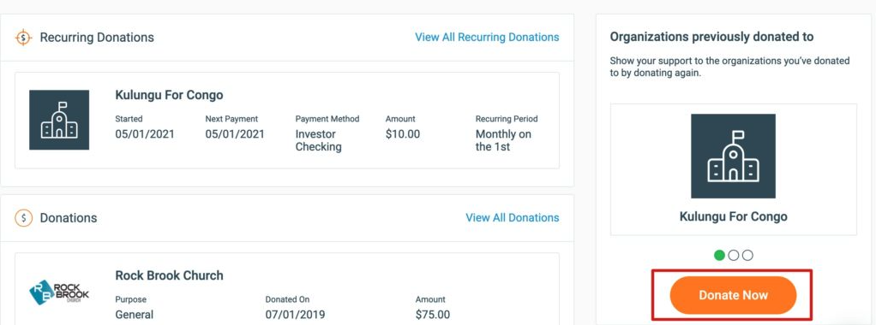Click the Recurring Donations section heading
Viewport: 876px width, 325px height.
[97, 38]
